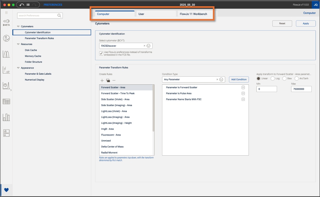Remove the 'Parameter Is Pulse Area' condition
The image size is (320, 197).
click(243, 93)
